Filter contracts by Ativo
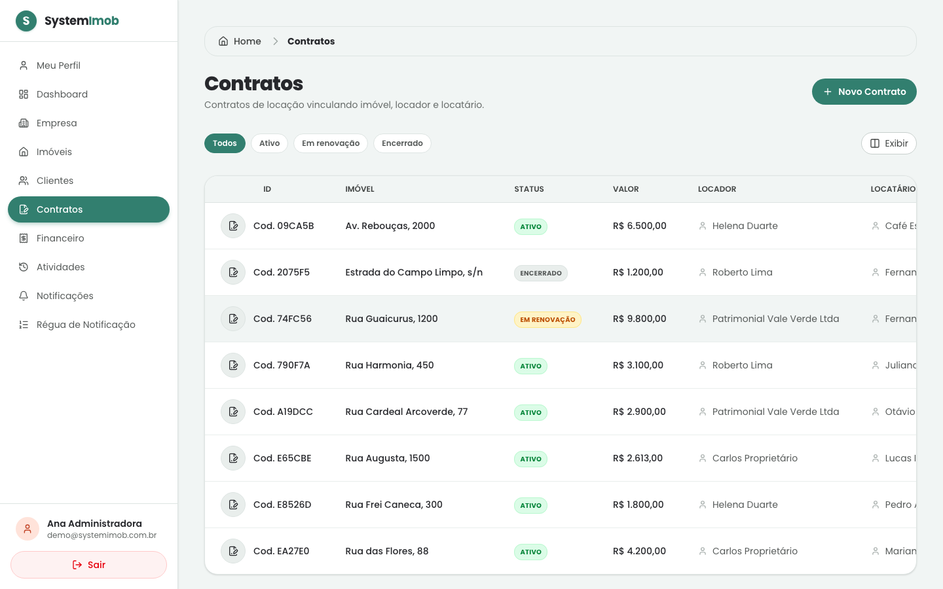Screen dimensions: 943x589 (269, 143)
